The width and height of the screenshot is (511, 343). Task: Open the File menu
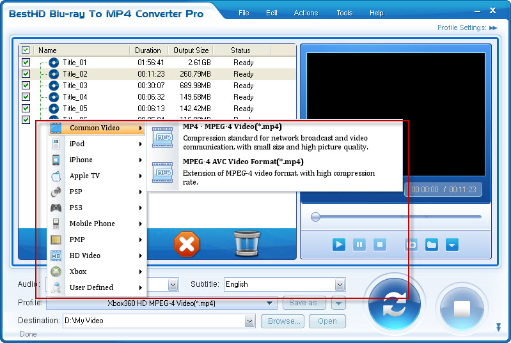point(244,13)
